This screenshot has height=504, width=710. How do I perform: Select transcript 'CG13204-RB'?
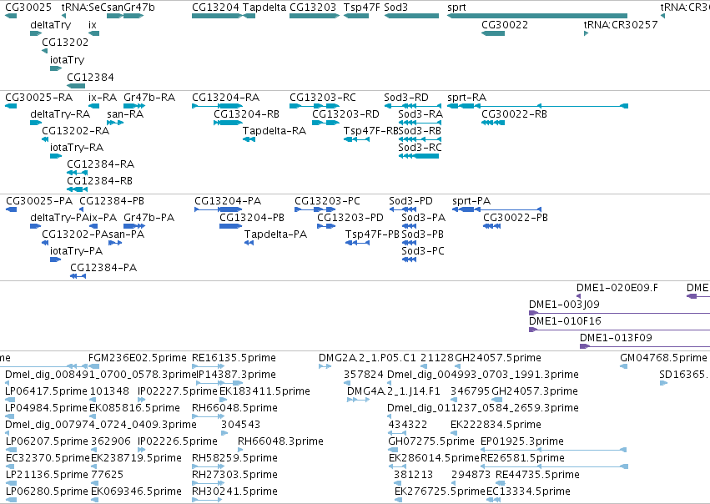coord(247,114)
